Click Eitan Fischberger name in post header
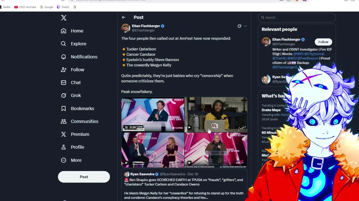 point(146,26)
